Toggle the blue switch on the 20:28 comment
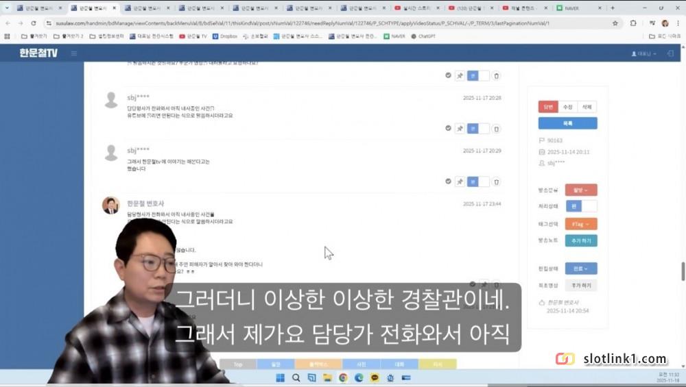Image resolution: width=686 pixels, height=387 pixels. tap(478, 128)
